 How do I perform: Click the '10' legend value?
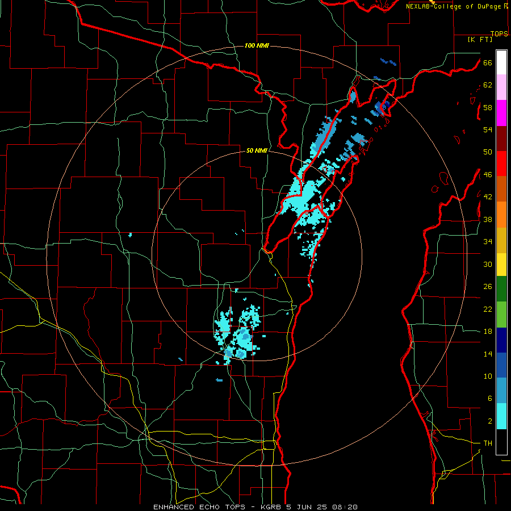click(x=488, y=376)
